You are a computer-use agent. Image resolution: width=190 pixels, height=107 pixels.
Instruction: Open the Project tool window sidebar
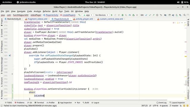[x=2, y=22]
